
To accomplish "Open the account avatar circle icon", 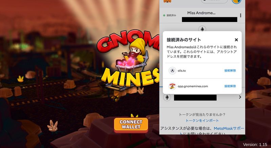I will [236, 1].
